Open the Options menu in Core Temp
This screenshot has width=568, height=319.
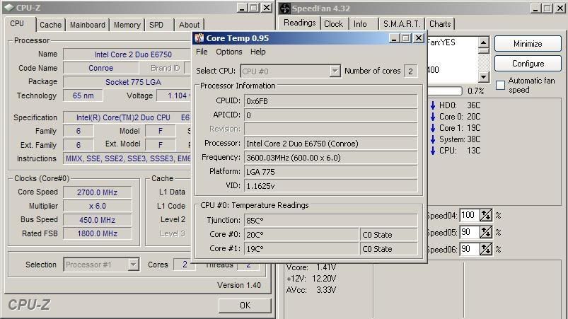[229, 52]
